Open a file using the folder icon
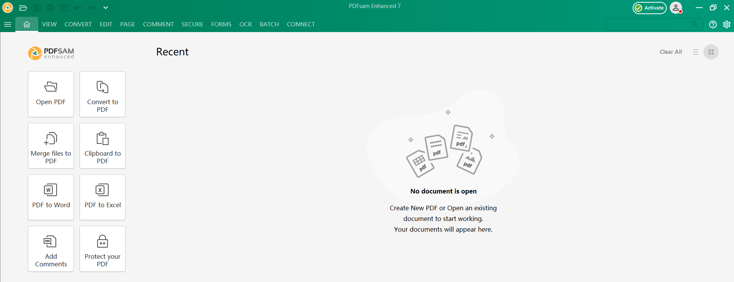734x282 pixels. point(23,8)
